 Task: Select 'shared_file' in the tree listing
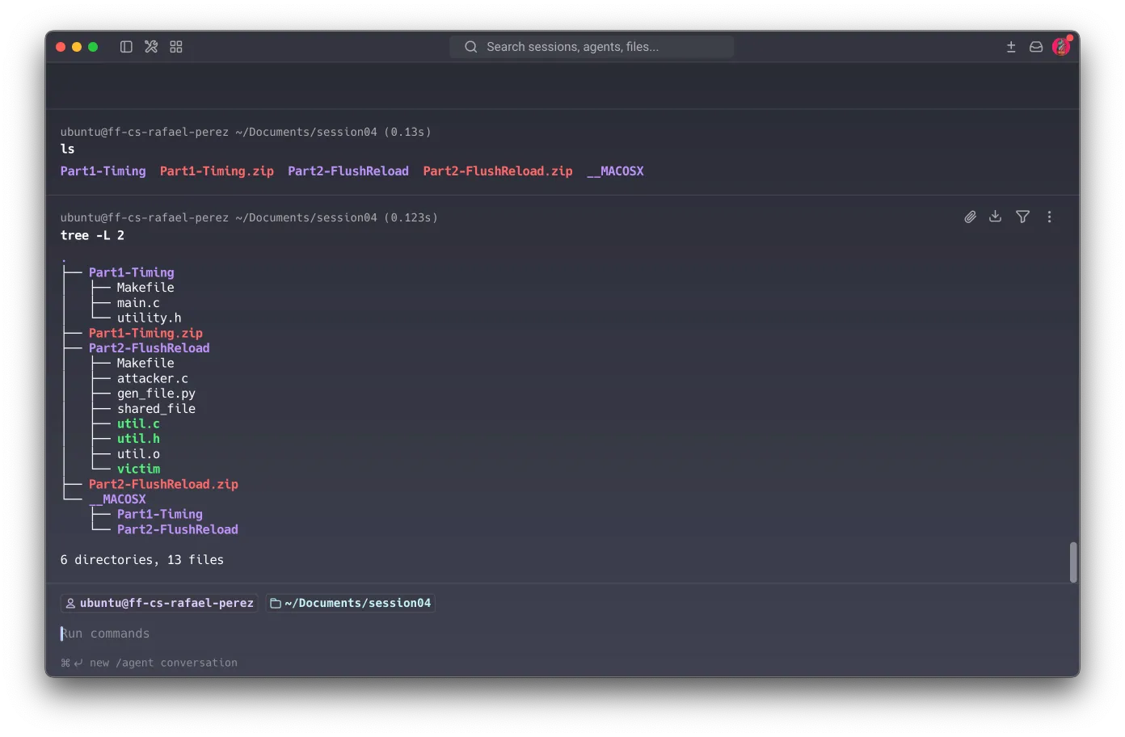(x=156, y=409)
